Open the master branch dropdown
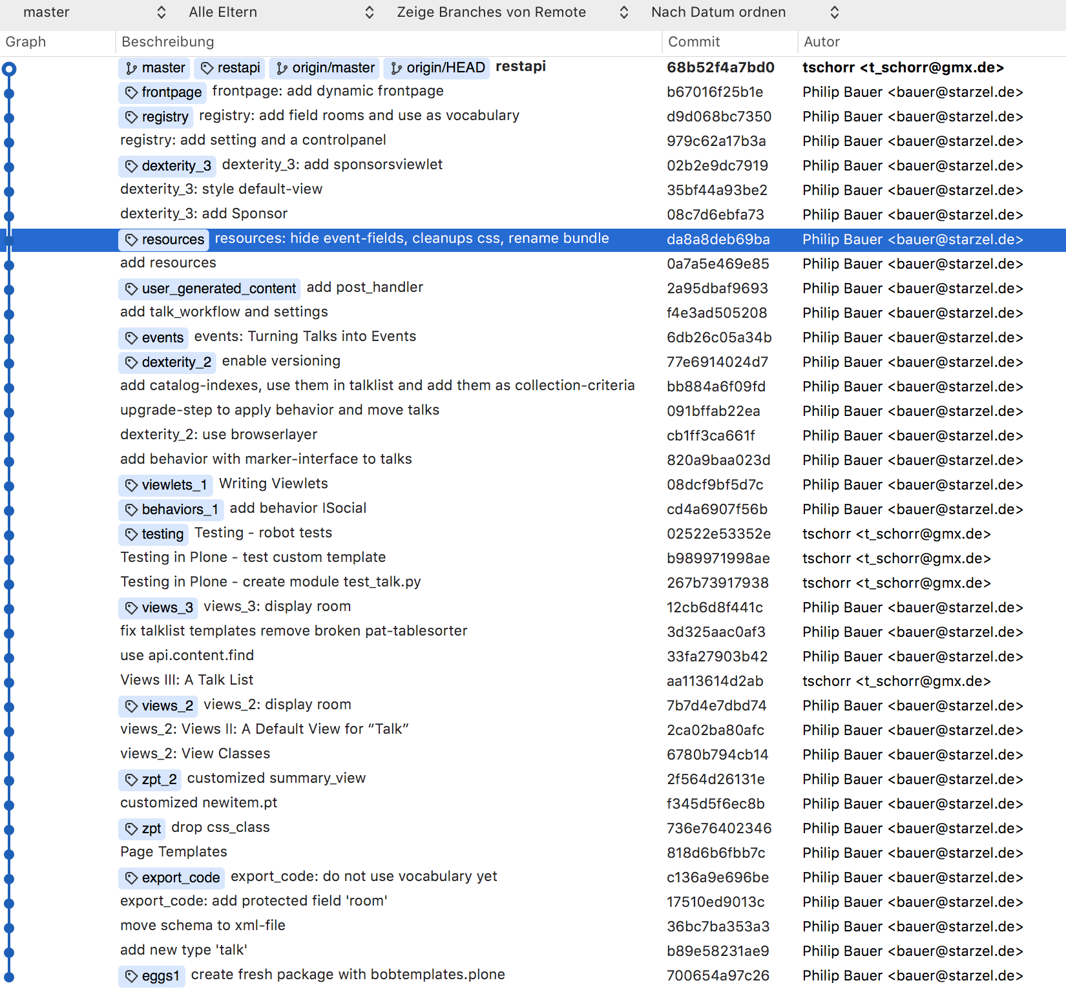This screenshot has height=996, width=1066. tap(94, 12)
